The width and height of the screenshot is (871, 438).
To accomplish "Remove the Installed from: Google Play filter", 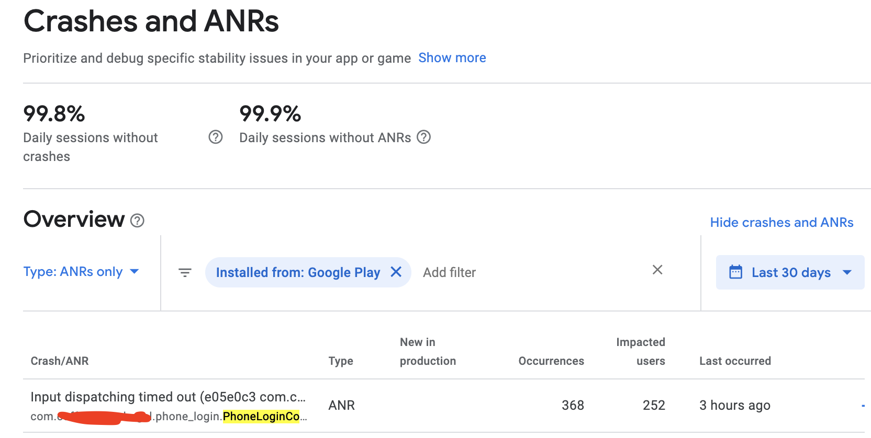I will tap(396, 272).
